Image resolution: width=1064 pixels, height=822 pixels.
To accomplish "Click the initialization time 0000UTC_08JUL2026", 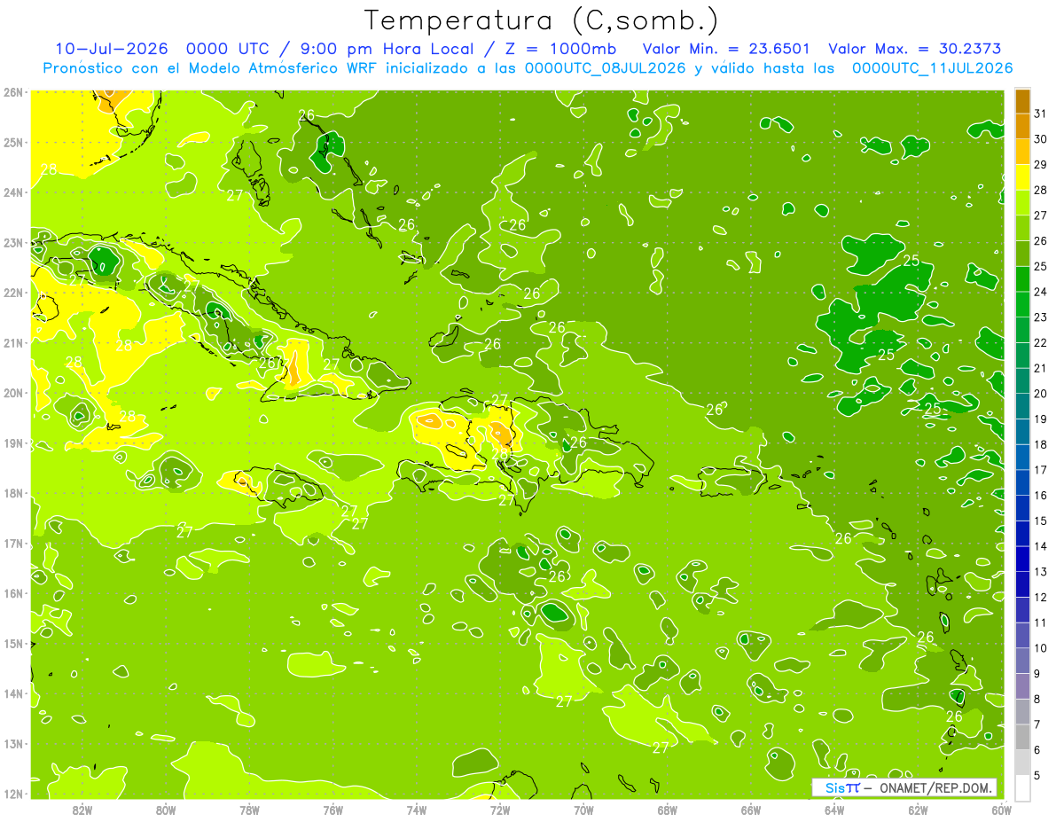I will pos(606,67).
